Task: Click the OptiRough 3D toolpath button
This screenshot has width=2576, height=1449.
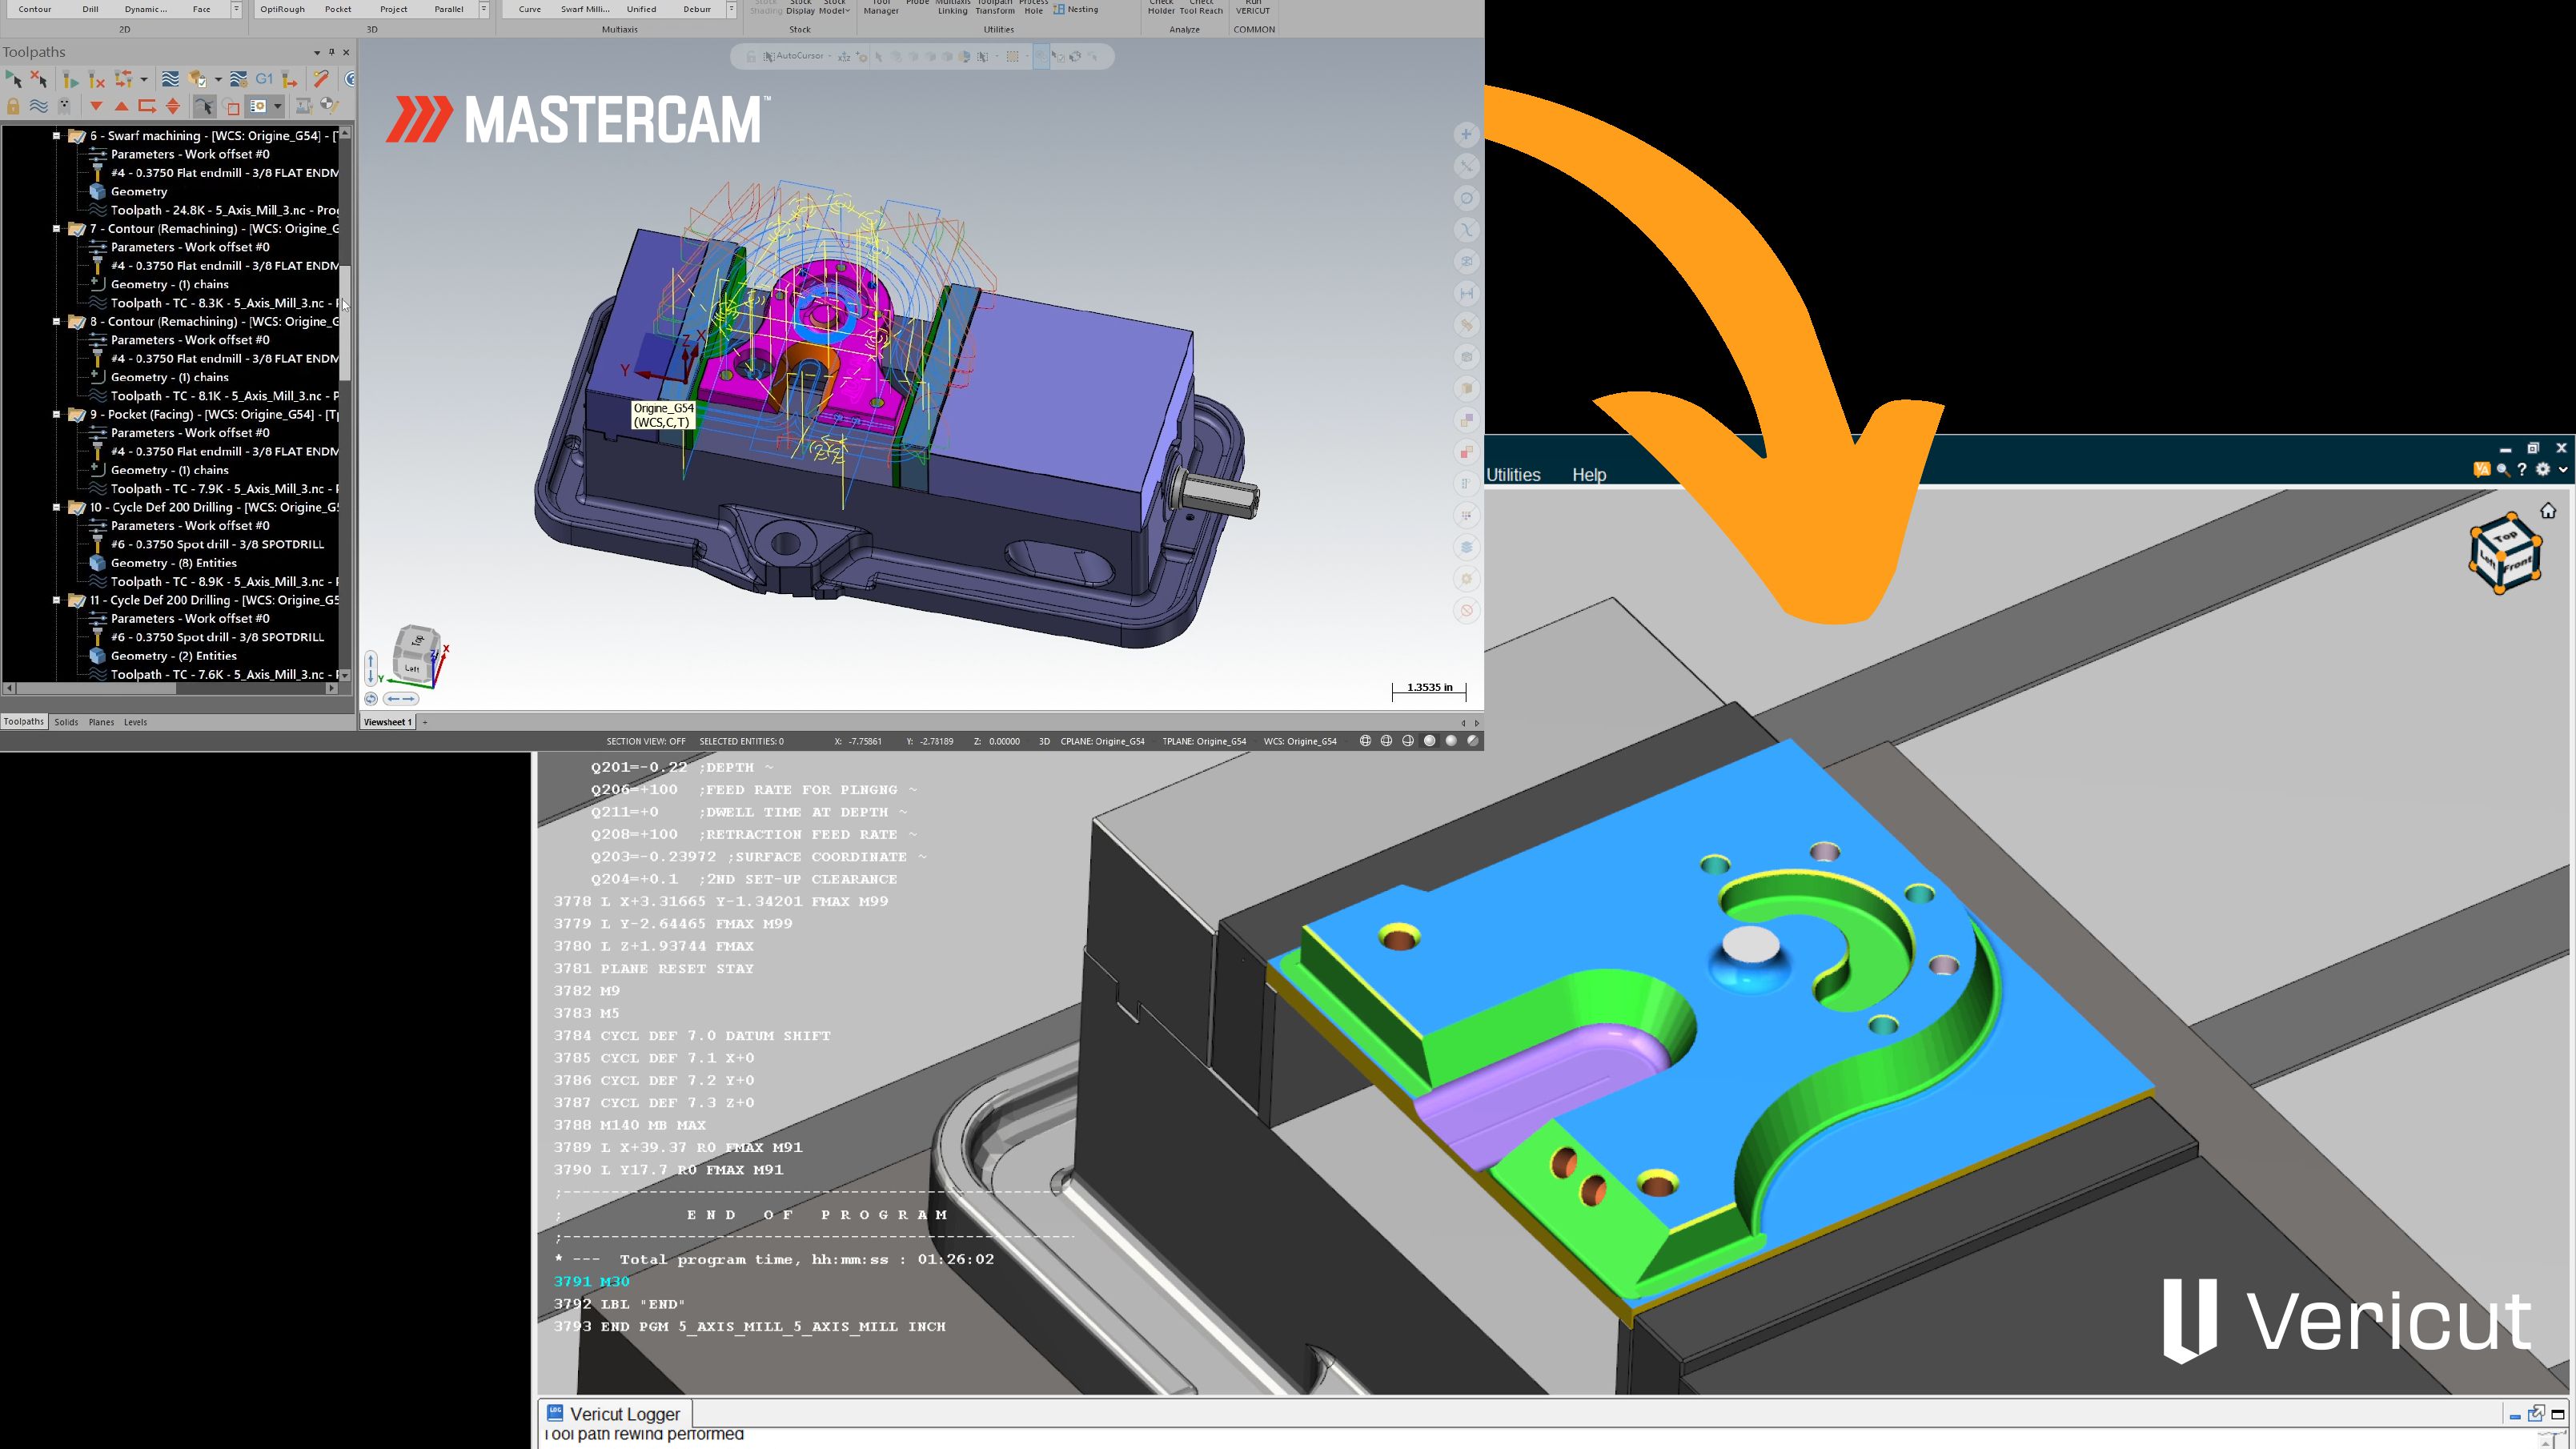Action: point(283,9)
